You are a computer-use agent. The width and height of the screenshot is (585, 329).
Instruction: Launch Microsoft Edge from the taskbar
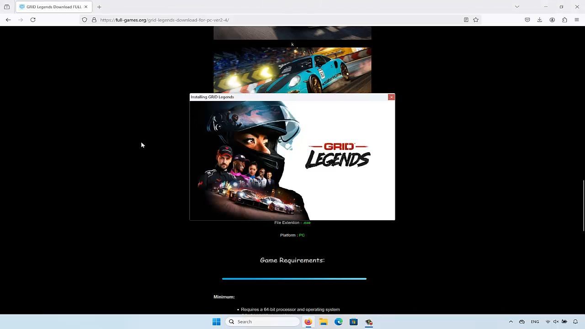click(x=339, y=322)
